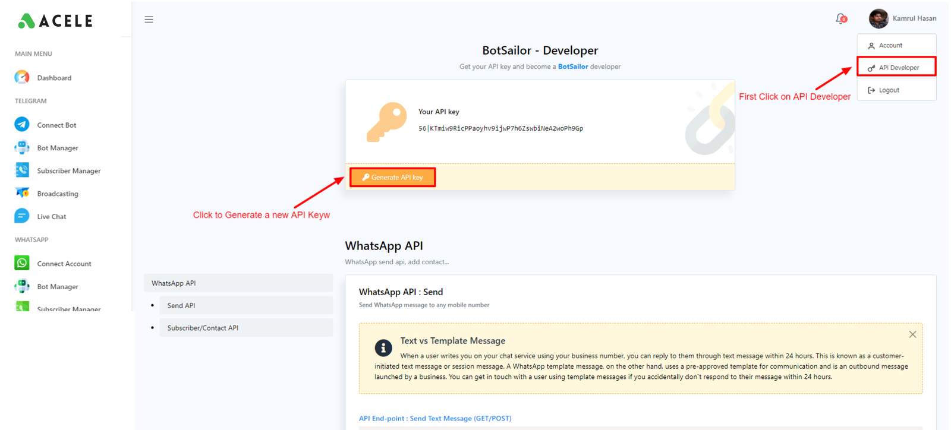Viewport: 951px width, 430px height.
Task: Open WhatsApp Bot Manager
Action: point(58,287)
